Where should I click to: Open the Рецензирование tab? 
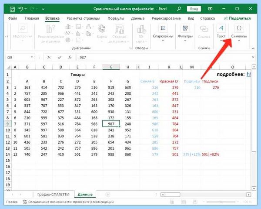[x=166, y=18]
